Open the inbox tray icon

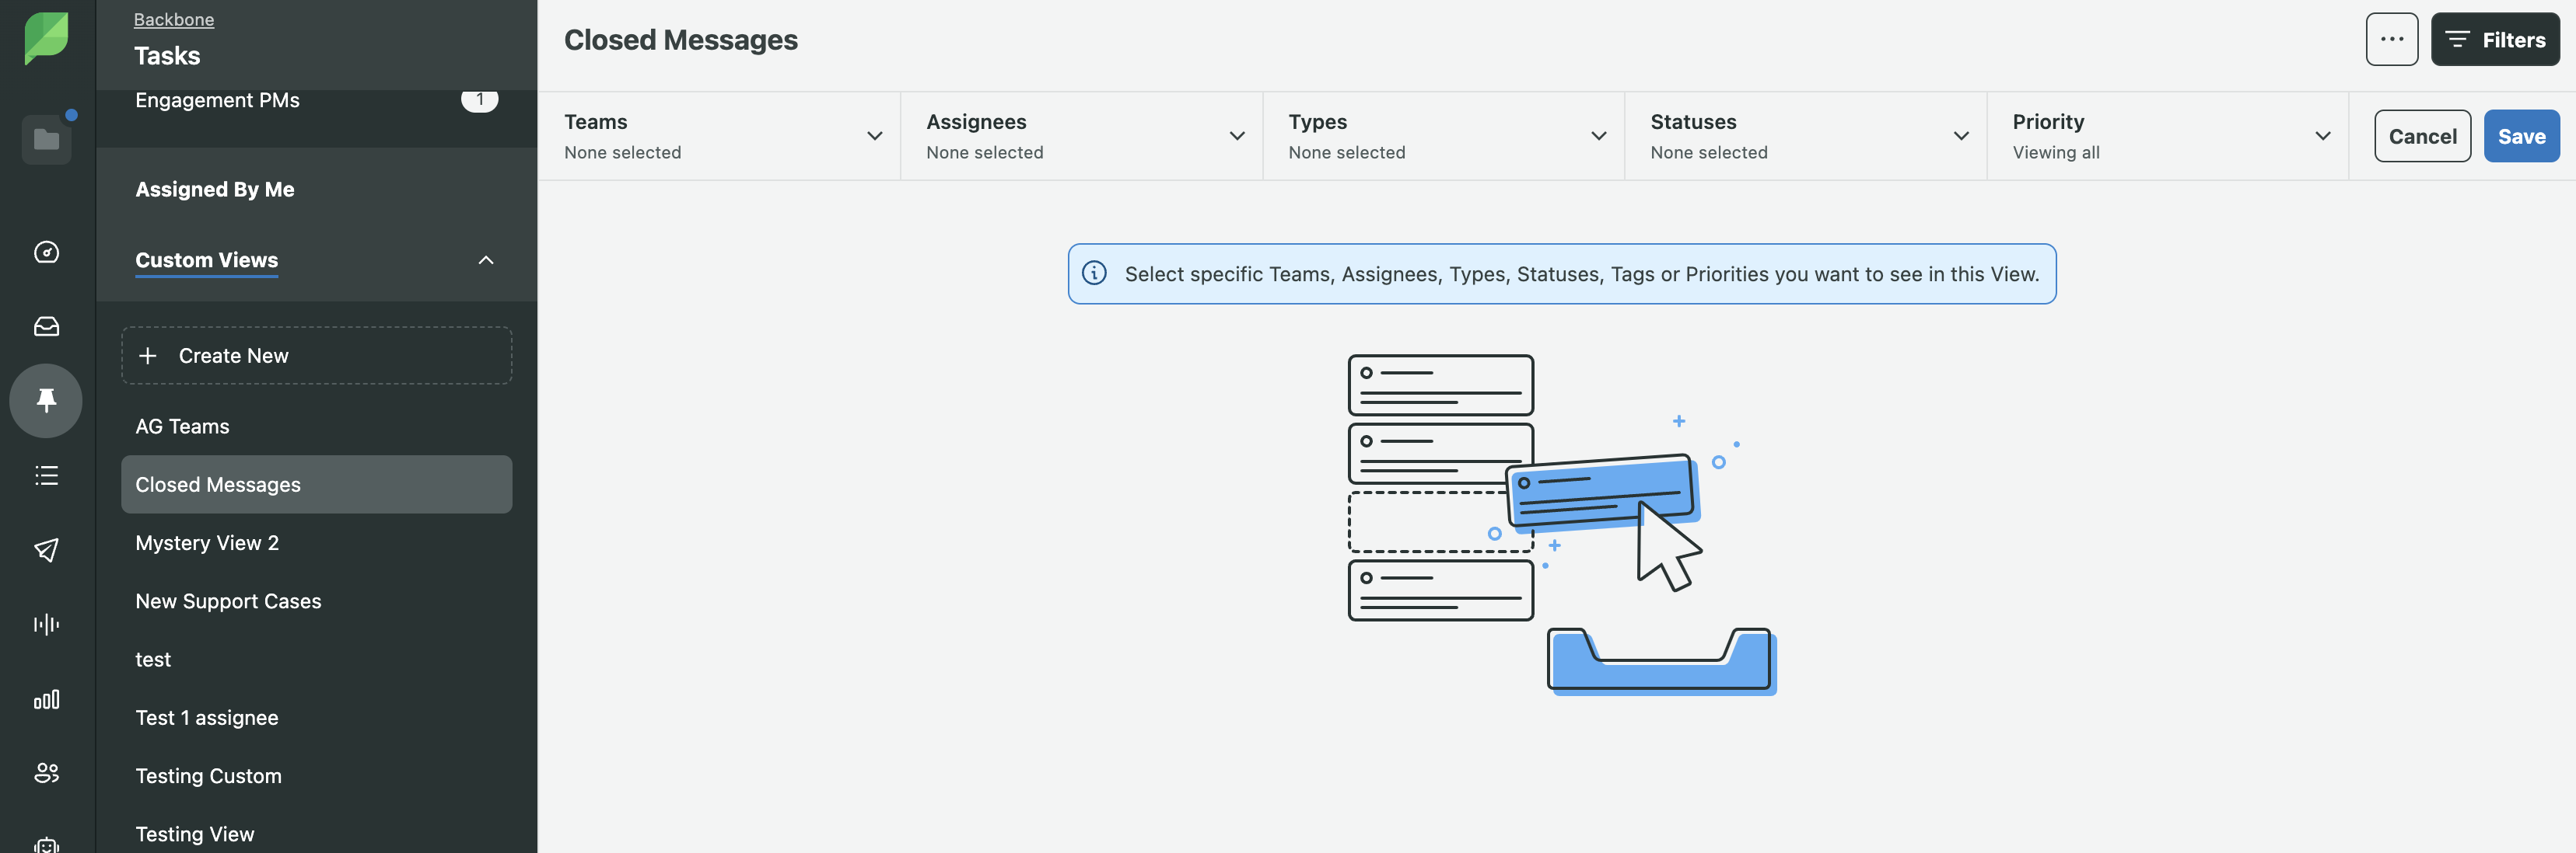click(46, 326)
